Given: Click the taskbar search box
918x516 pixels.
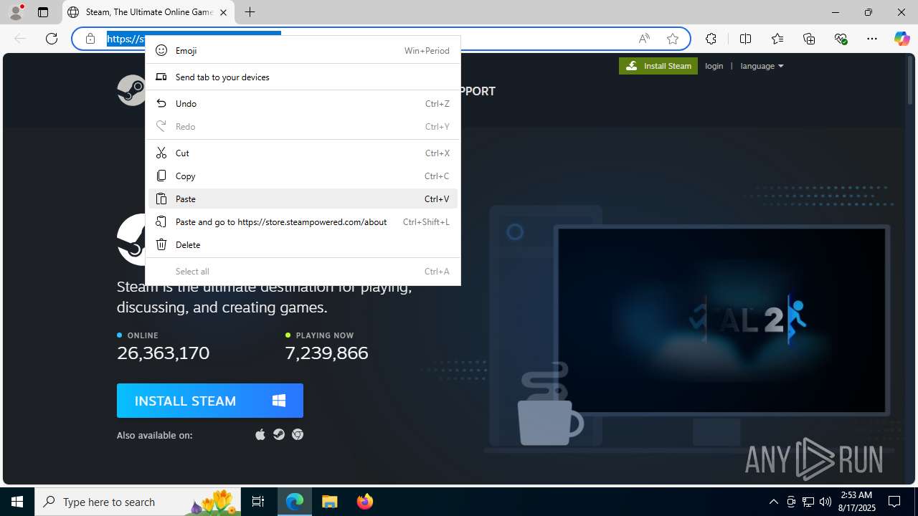Looking at the screenshot, I should tap(139, 502).
